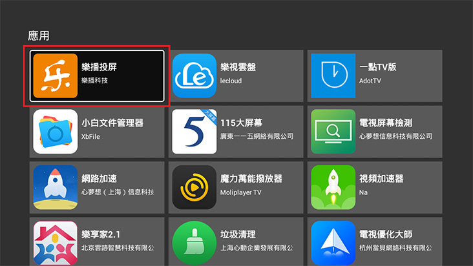Image resolution: width=473 pixels, height=266 pixels.
Task: Click 心夢想（上海）信息科技 publisher text
Action: click(118, 192)
